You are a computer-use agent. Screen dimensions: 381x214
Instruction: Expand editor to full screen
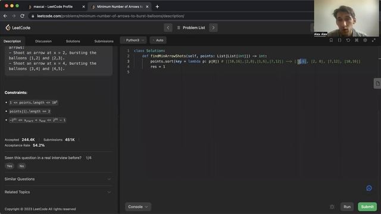pos(374,40)
